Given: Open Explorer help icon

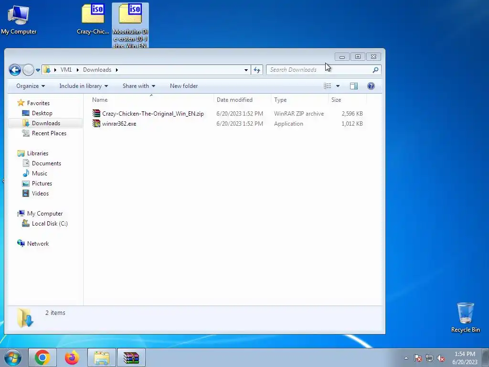Looking at the screenshot, I should (x=371, y=86).
